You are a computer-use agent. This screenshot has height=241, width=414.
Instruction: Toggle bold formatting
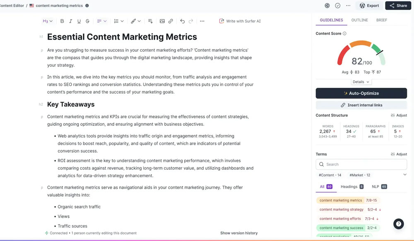[x=62, y=21]
